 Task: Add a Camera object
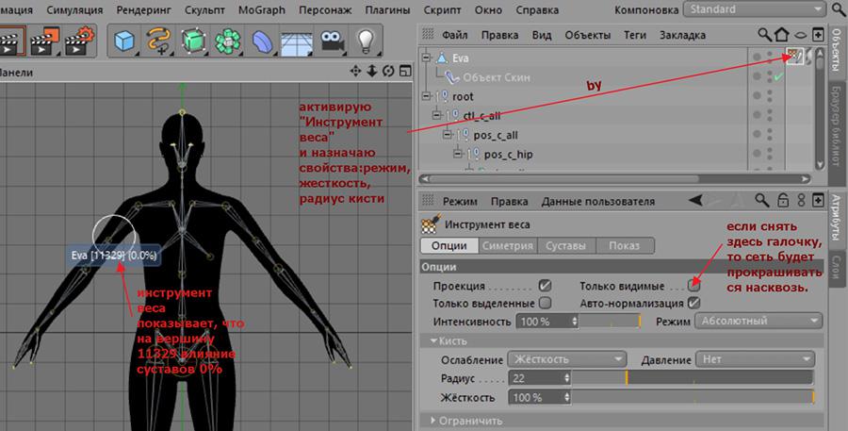point(333,41)
